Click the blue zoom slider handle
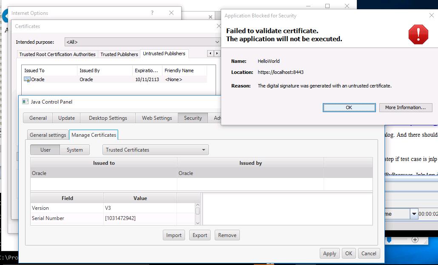The height and width of the screenshot is (265, 438). tap(389, 240)
